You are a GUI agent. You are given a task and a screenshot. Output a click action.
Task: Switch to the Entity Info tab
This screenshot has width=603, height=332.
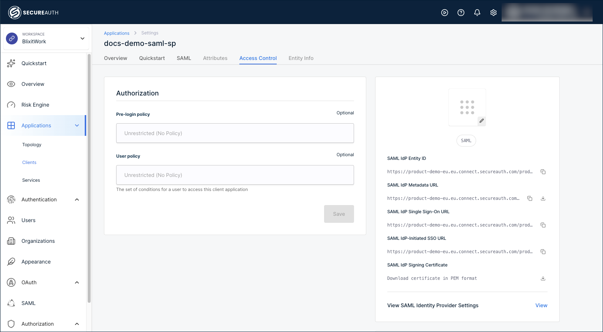tap(301, 58)
